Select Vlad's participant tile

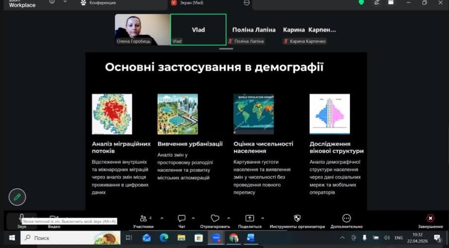point(198,30)
